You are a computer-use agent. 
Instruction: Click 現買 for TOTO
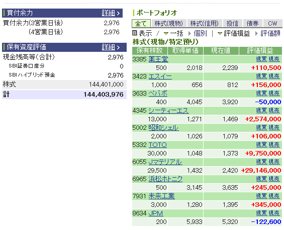coord(261,144)
